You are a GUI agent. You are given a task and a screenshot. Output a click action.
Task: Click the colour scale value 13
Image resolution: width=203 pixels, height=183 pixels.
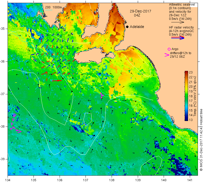pos(191,120)
